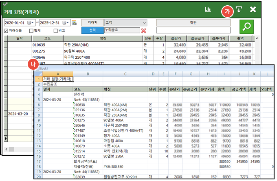
Task: Click ledger horizontal scroll left arrow
Action: (7, 149)
